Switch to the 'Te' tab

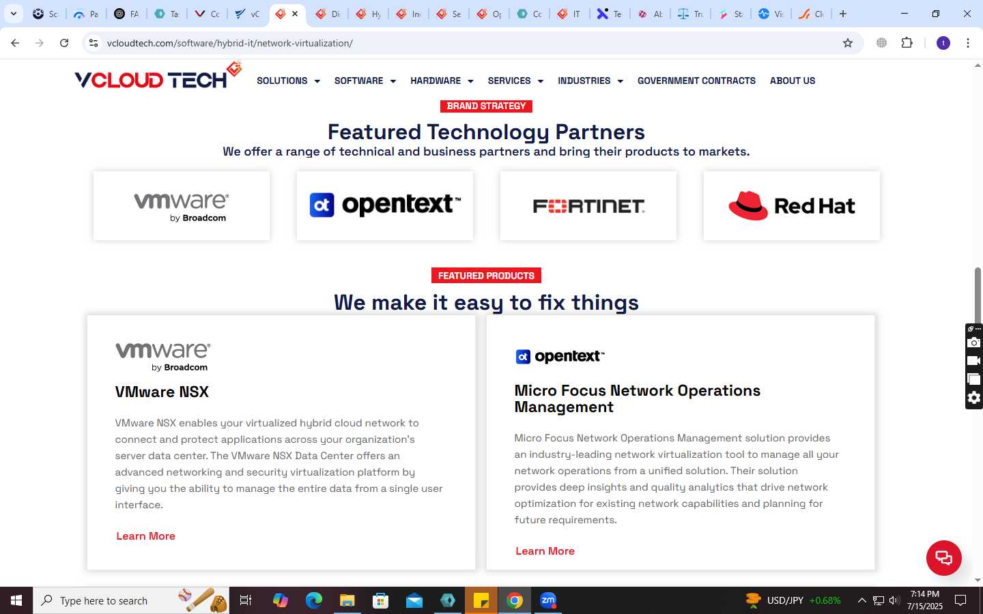coord(610,14)
